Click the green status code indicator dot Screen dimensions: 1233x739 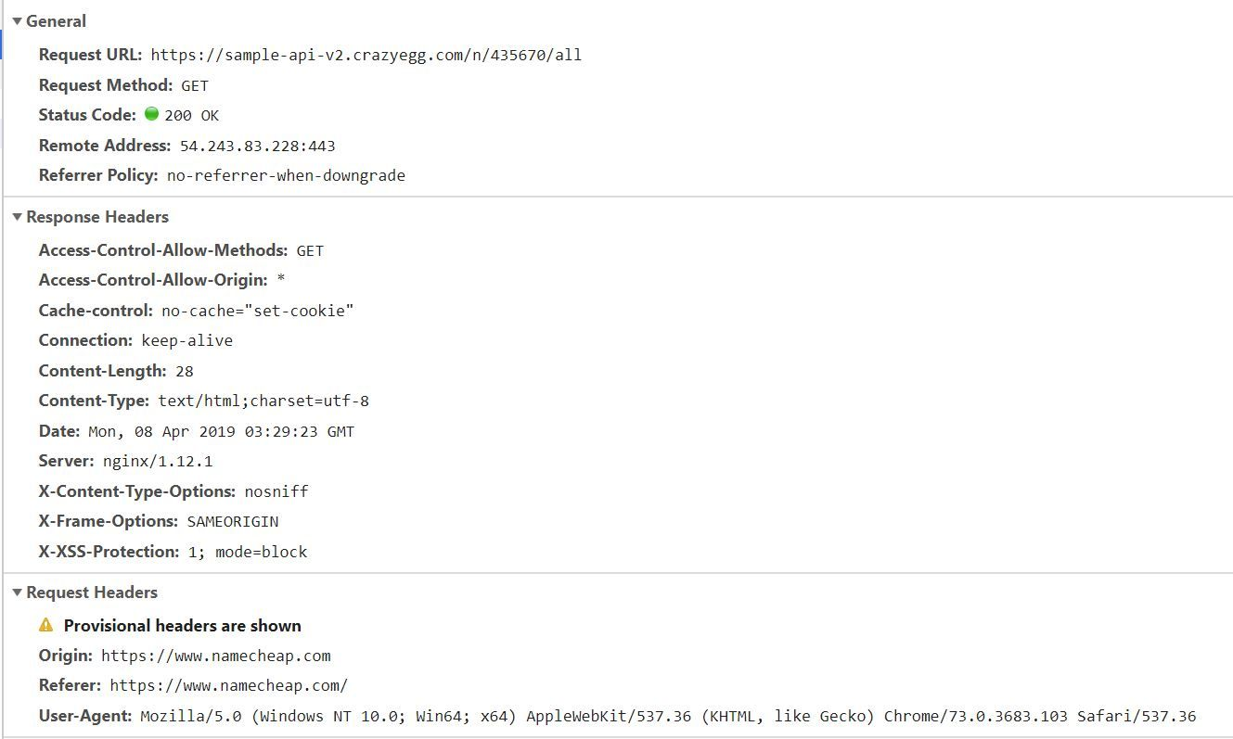pyautogui.click(x=152, y=114)
